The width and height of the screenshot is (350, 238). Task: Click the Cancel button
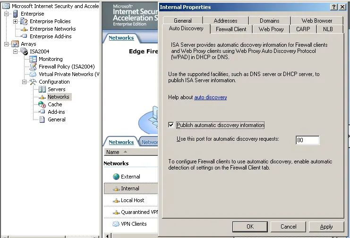(289, 227)
